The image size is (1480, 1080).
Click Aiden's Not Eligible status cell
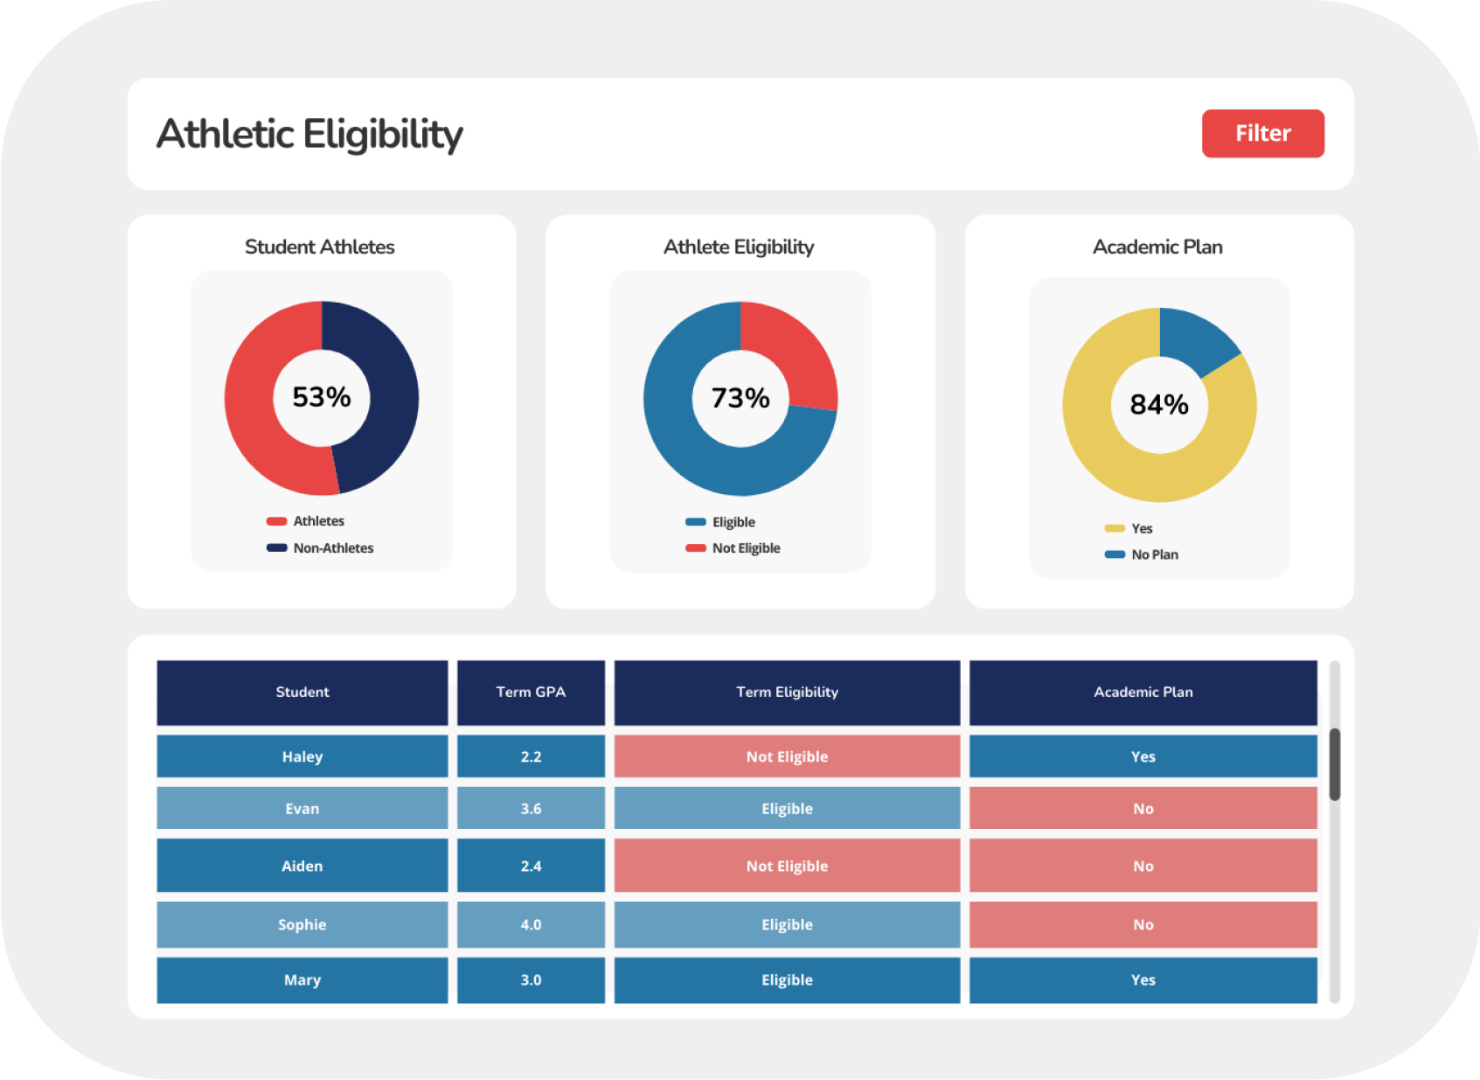787,866
